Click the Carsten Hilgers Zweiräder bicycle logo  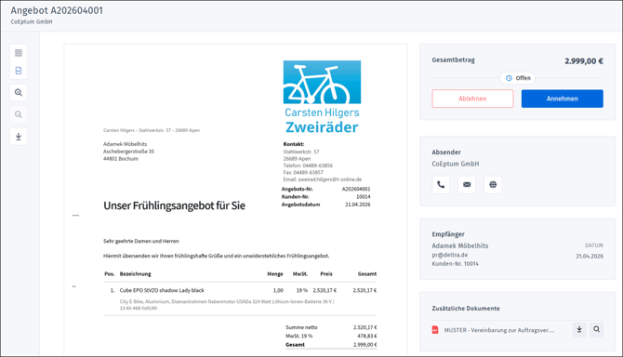(322, 98)
